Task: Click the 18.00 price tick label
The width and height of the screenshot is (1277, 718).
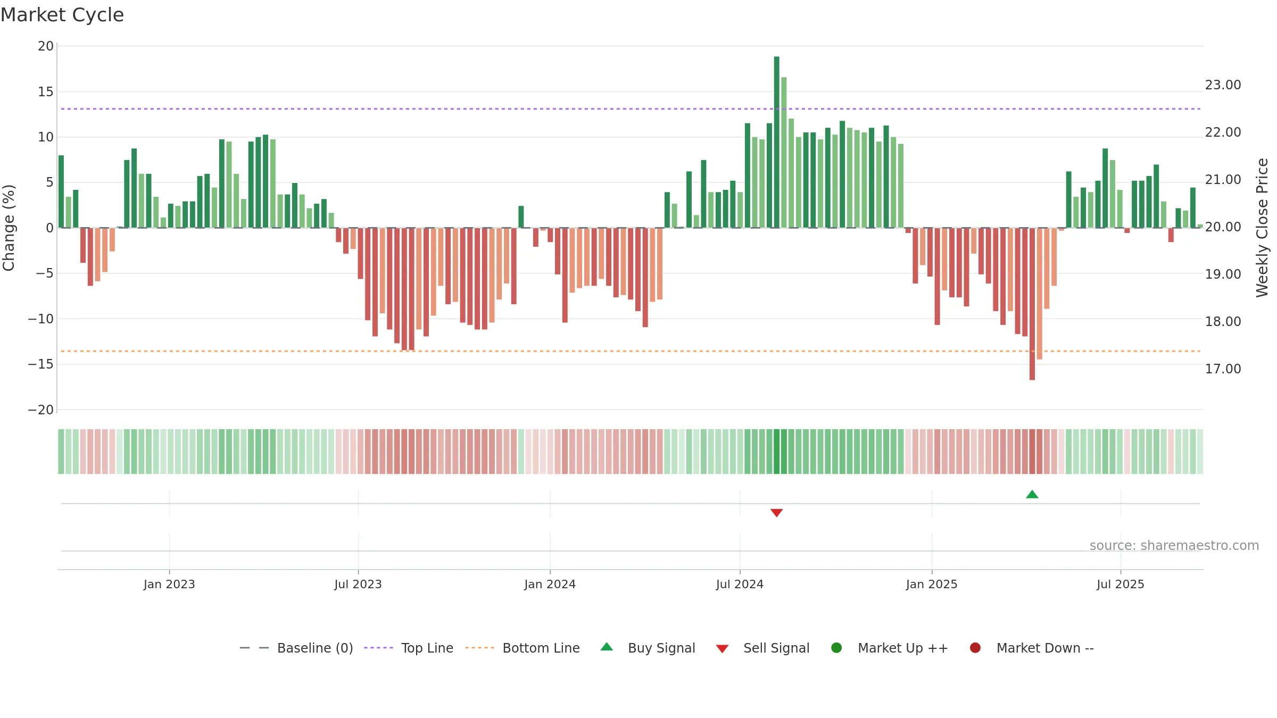Action: pyautogui.click(x=1223, y=322)
